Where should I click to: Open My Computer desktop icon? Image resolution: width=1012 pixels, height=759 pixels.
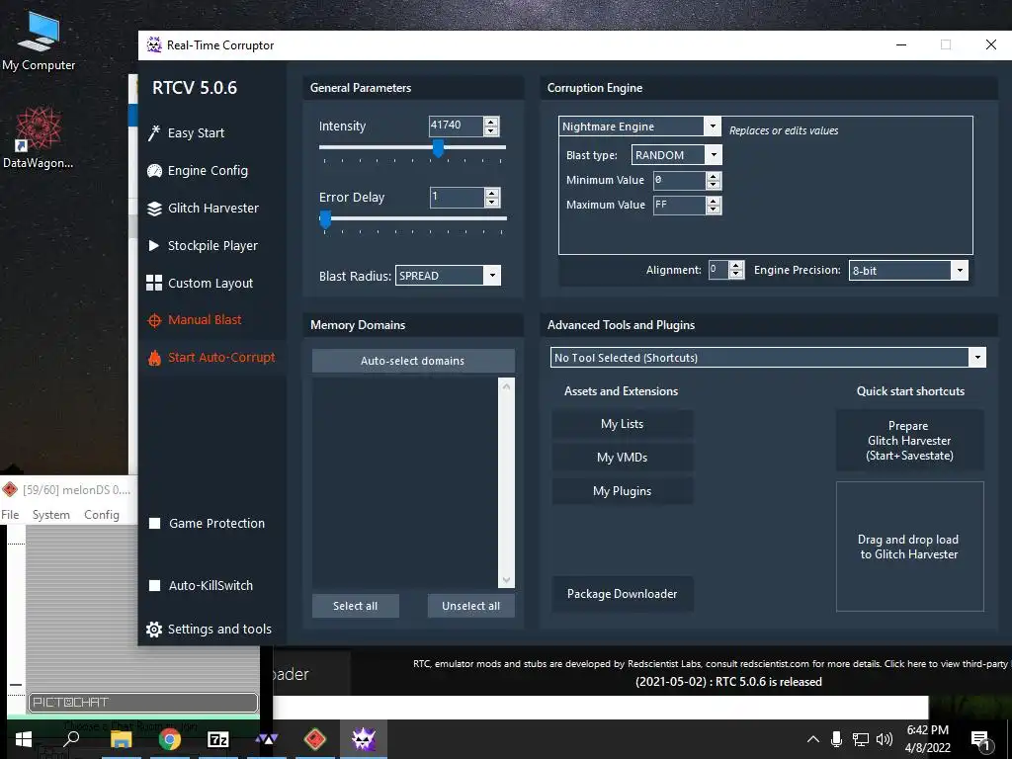coord(39,40)
